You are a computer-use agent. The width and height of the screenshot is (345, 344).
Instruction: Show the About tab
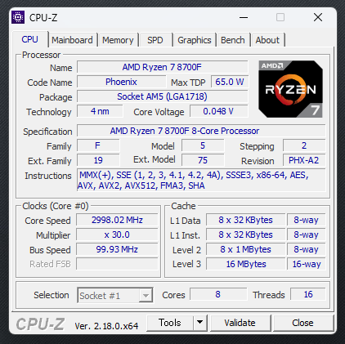[x=267, y=40]
